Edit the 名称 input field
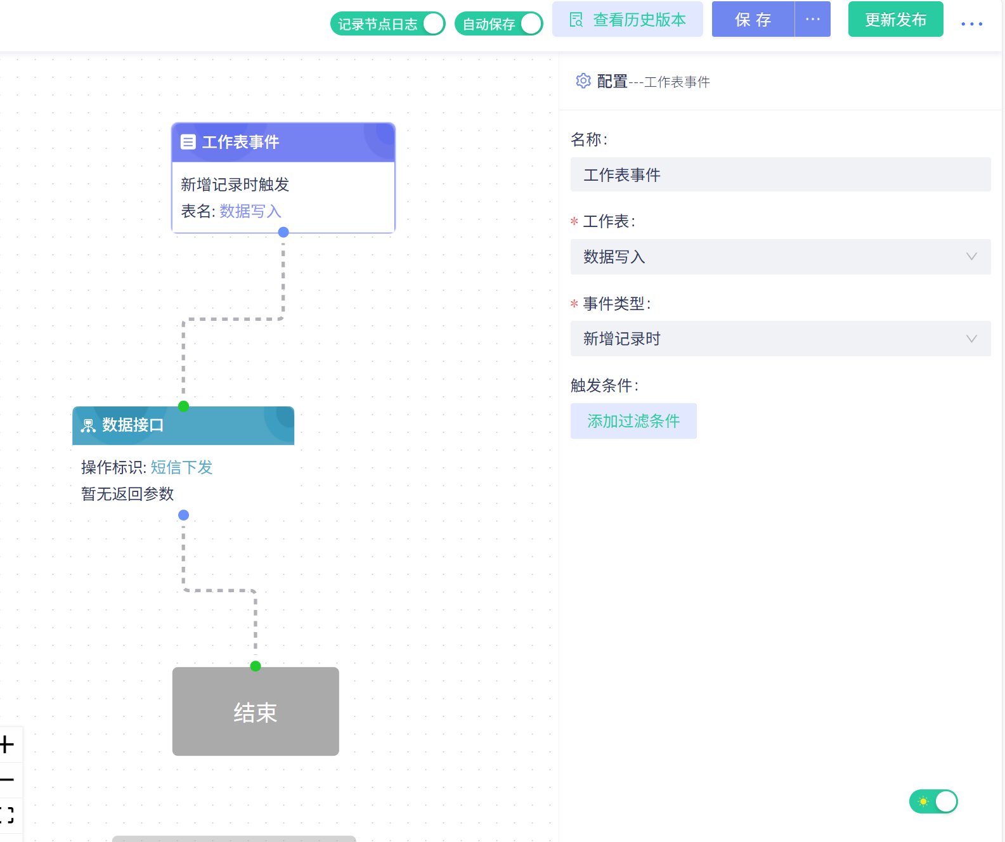The width and height of the screenshot is (1005, 842). click(x=780, y=174)
